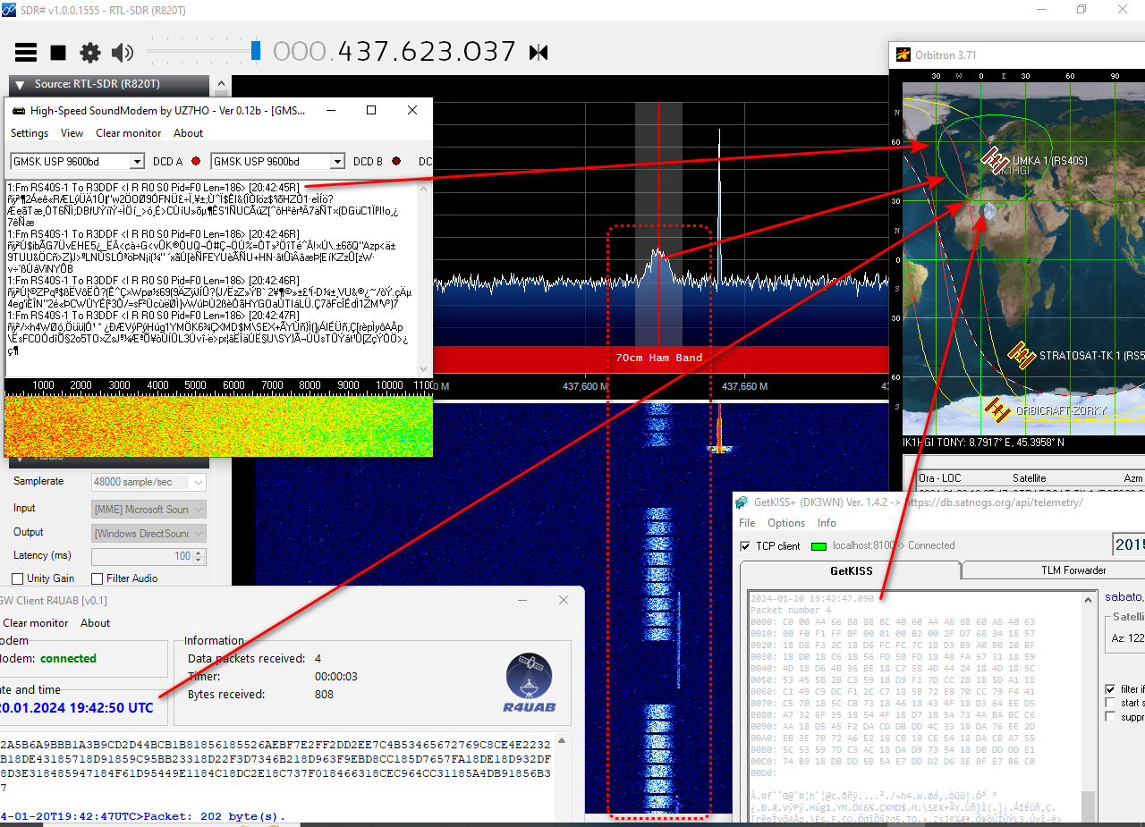This screenshot has width=1145, height=827.
Task: Enable the Filter Audio checkbox
Action: pyautogui.click(x=98, y=578)
